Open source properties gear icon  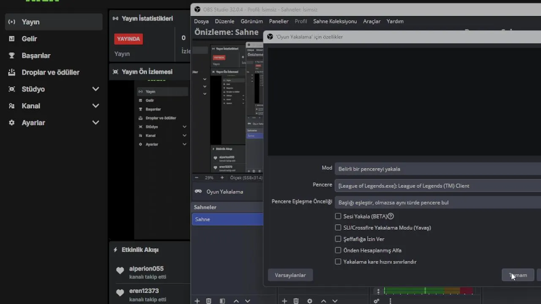pos(310,301)
